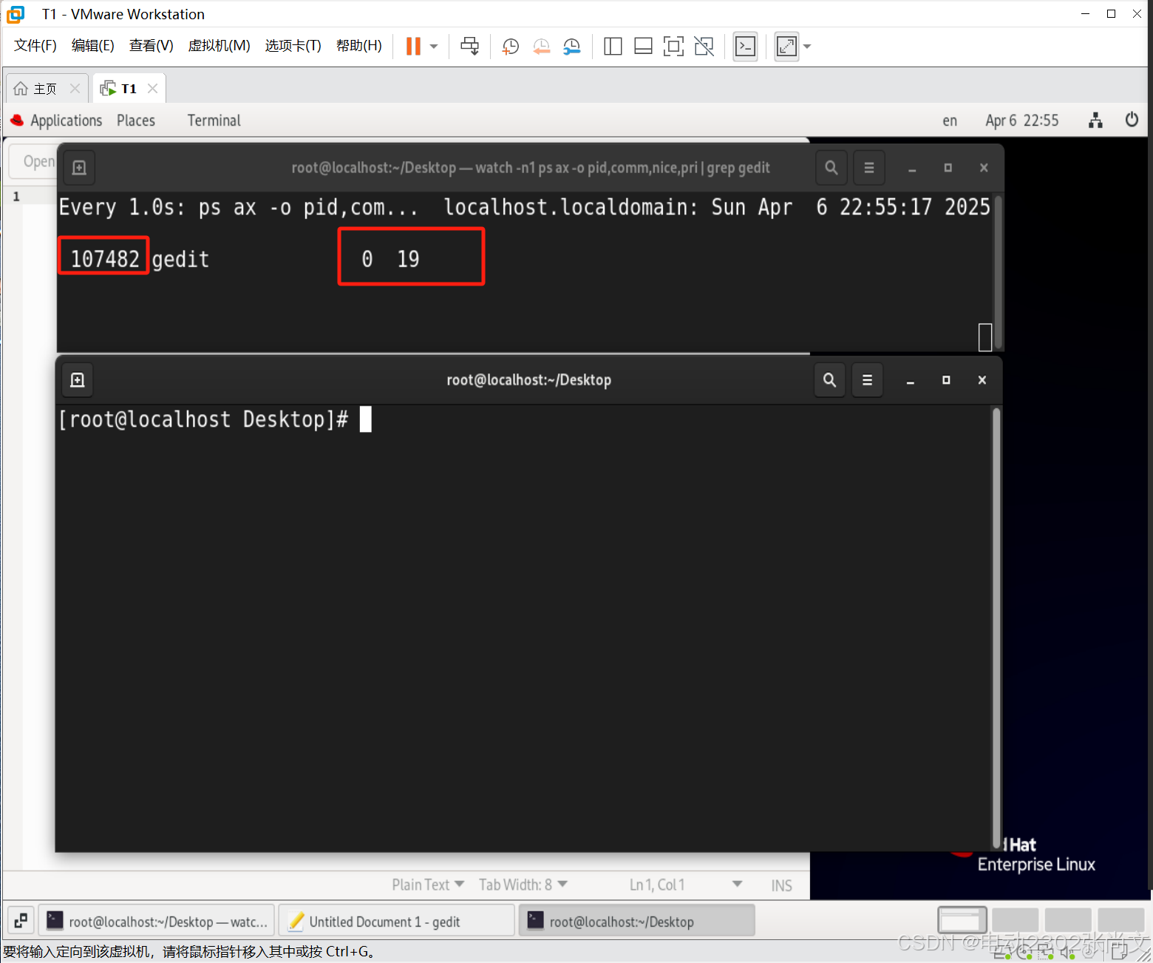Open the Places menu
This screenshot has width=1153, height=963.
[136, 121]
